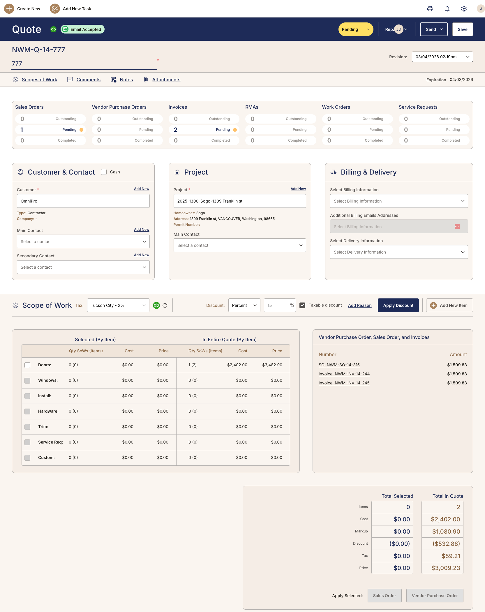Refresh QuickBooks sync in Scope of Work section
This screenshot has height=612, width=485.
tap(165, 305)
